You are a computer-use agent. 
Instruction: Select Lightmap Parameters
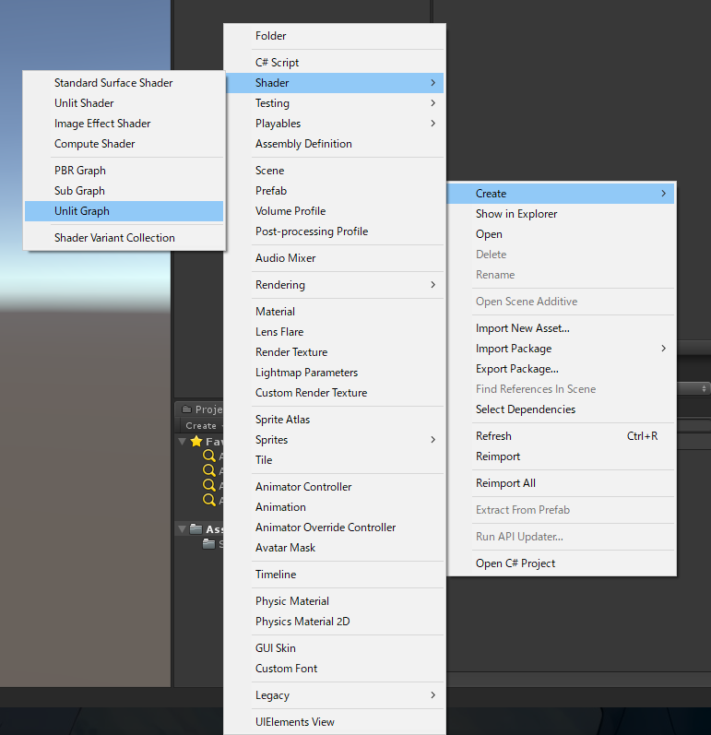click(x=335, y=373)
